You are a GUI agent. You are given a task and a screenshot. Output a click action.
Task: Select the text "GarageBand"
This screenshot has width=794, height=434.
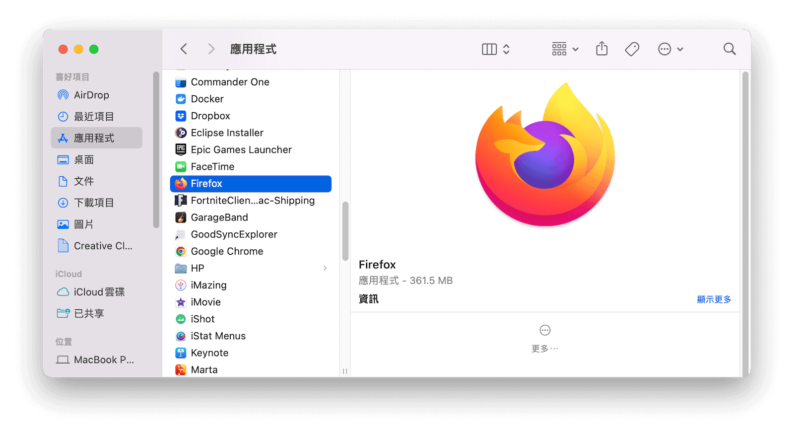click(219, 217)
